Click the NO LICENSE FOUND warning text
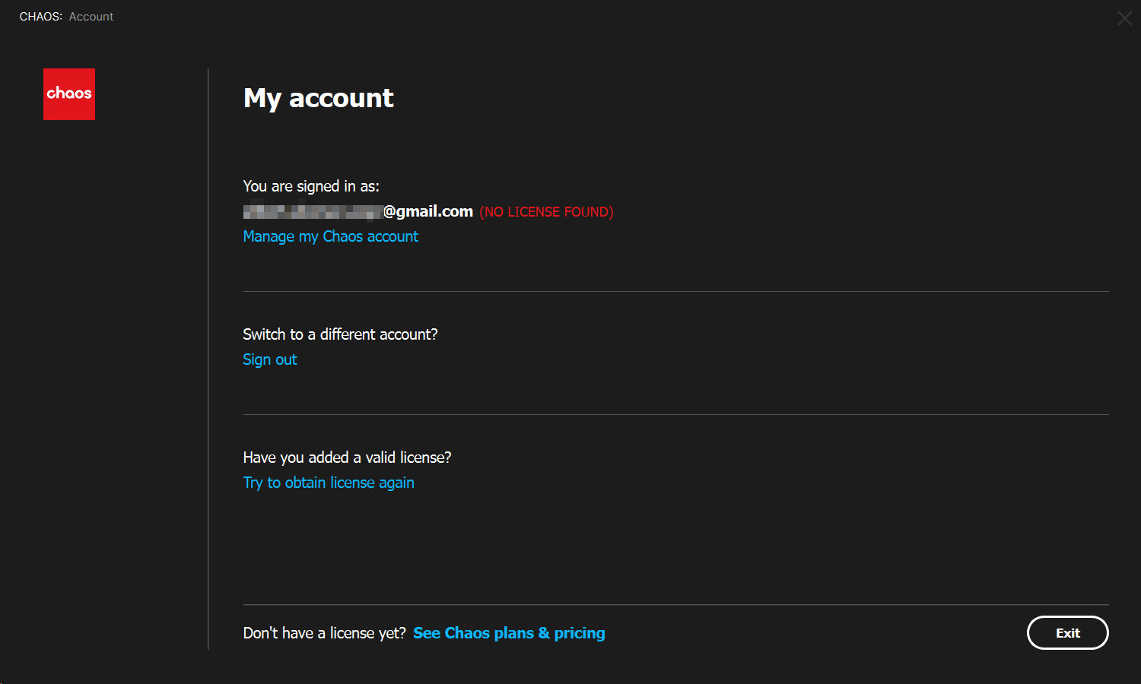The height and width of the screenshot is (684, 1141). [x=545, y=211]
